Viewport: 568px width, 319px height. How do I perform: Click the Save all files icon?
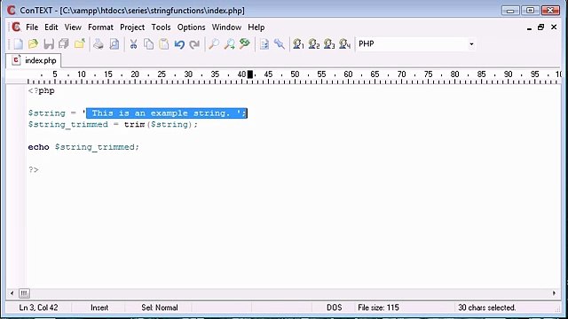click(x=64, y=44)
